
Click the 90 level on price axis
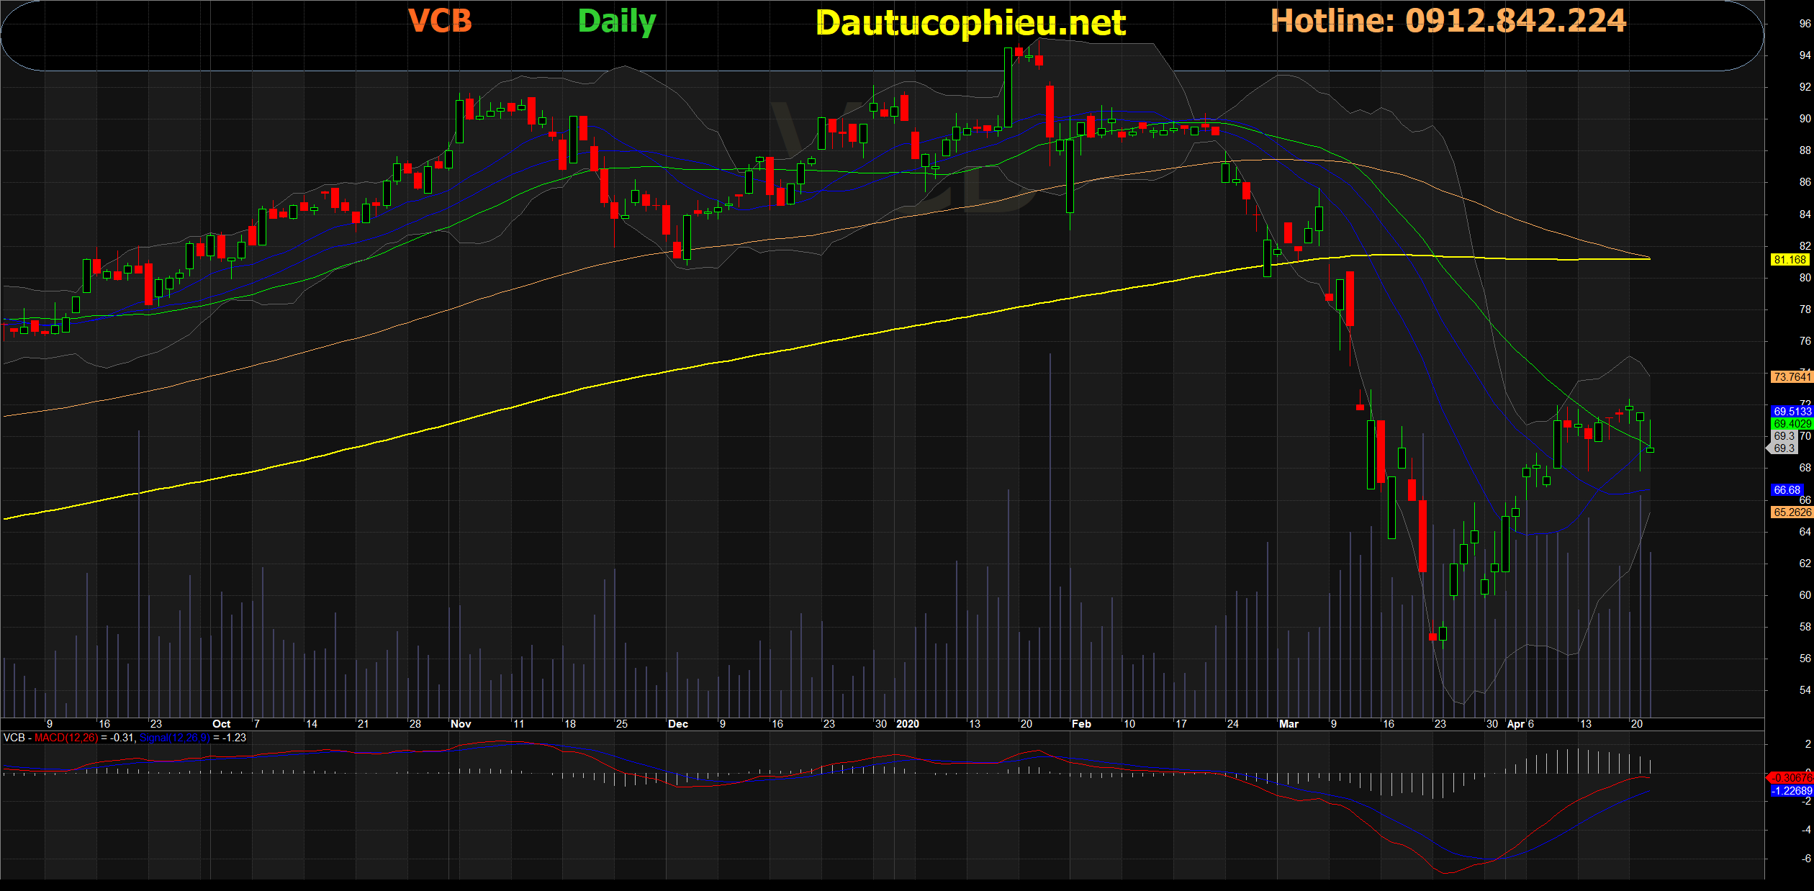pos(1805,119)
